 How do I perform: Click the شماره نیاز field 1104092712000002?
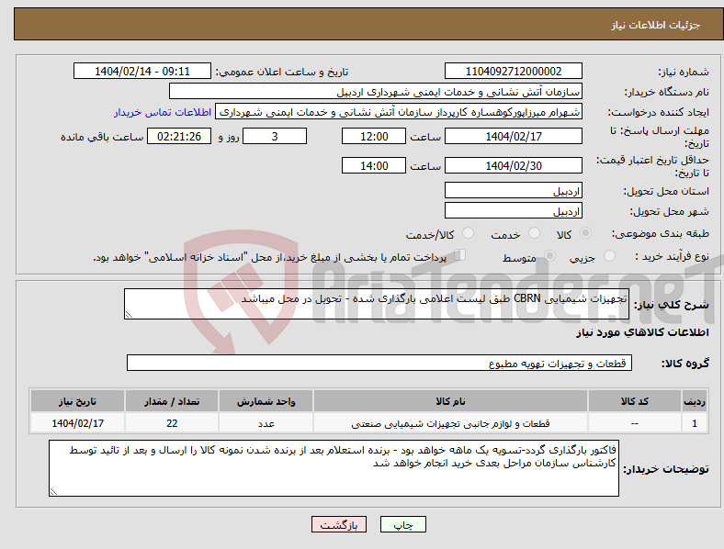pyautogui.click(x=513, y=72)
